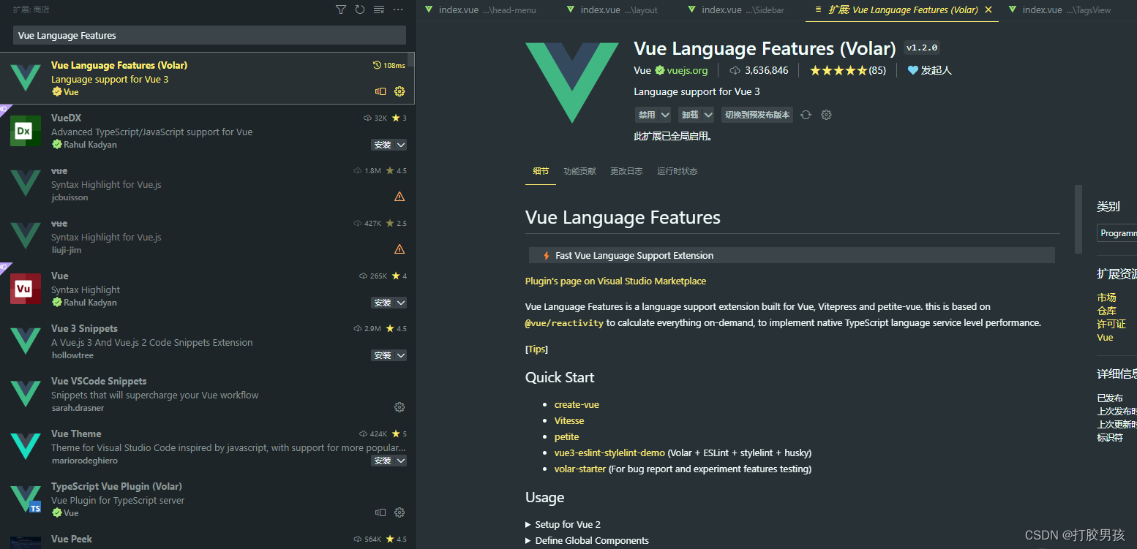Open the uninstall options dropdown arrow

708,115
